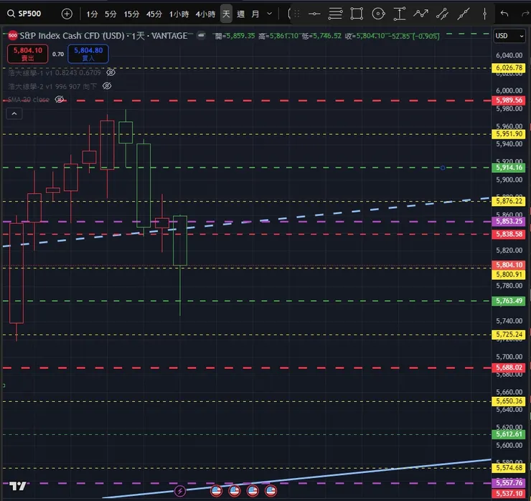Click the 5,804.10 current price label
This screenshot has width=531, height=501.
[509, 265]
